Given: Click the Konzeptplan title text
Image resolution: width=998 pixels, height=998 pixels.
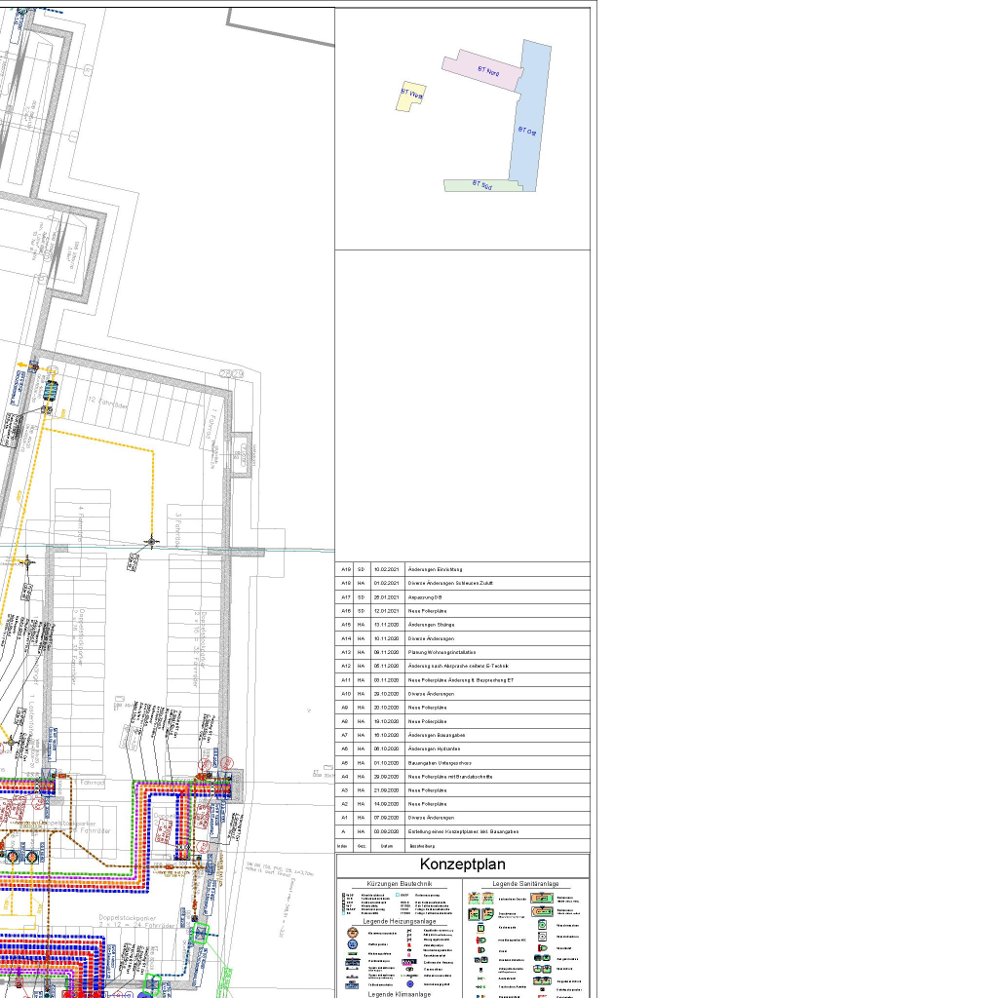Looking at the screenshot, I should (x=462, y=864).
